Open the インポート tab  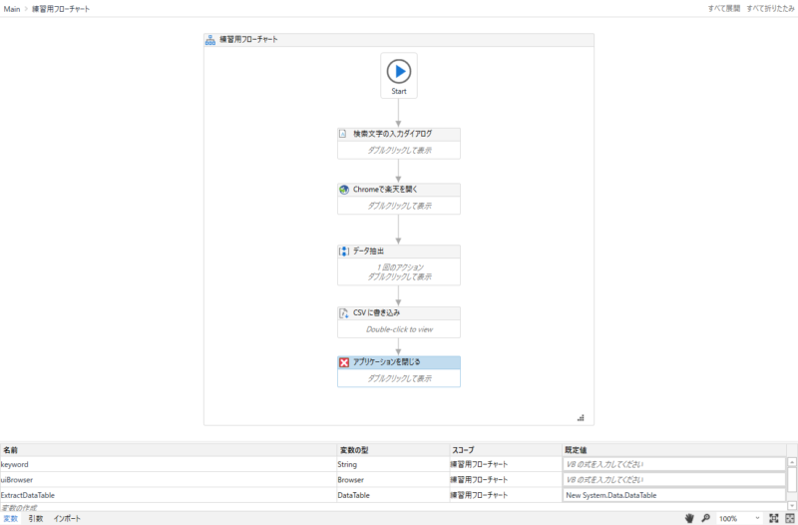pyautogui.click(x=67, y=519)
